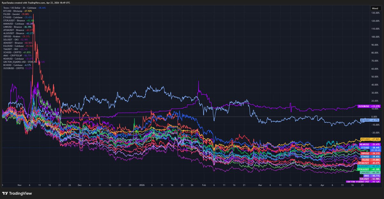Click the FILUSD −39.88% price scale label
Screen dimensions: 384x199
(x=371, y=160)
